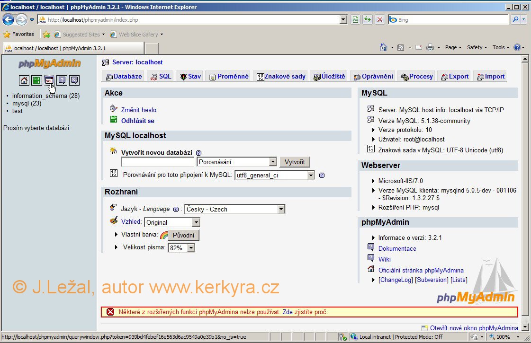This screenshot has width=531, height=343.
Task: Open the SQL query window icon
Action: click(x=49, y=80)
